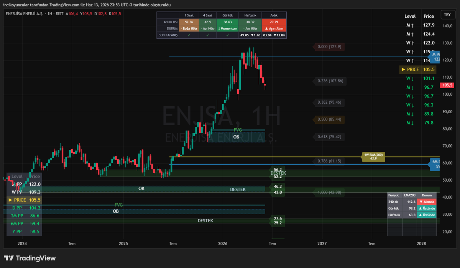Click the 2026 label on time axis
460x268 pixels.
coord(223,243)
